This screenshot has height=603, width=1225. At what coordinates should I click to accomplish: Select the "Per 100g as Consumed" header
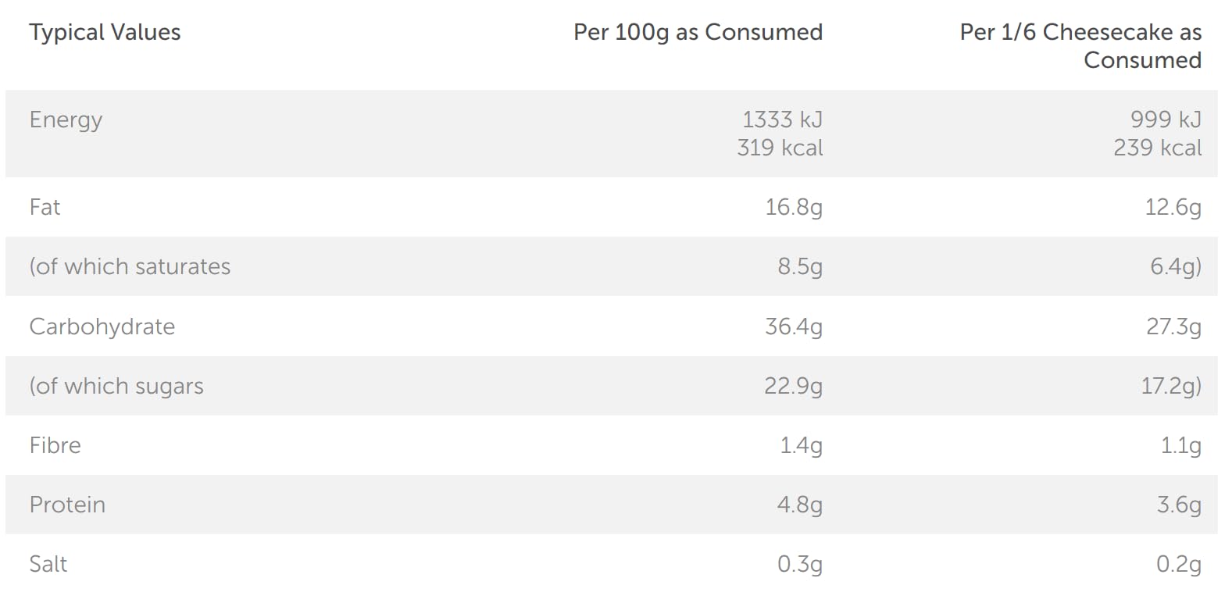[698, 33]
